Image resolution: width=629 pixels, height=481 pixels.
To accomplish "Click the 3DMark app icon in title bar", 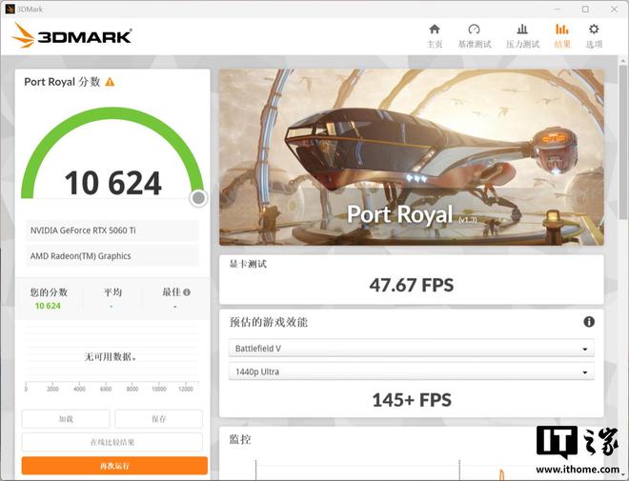I will click(10, 9).
